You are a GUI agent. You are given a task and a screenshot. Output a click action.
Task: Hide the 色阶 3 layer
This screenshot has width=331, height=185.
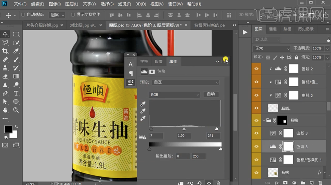(256, 146)
